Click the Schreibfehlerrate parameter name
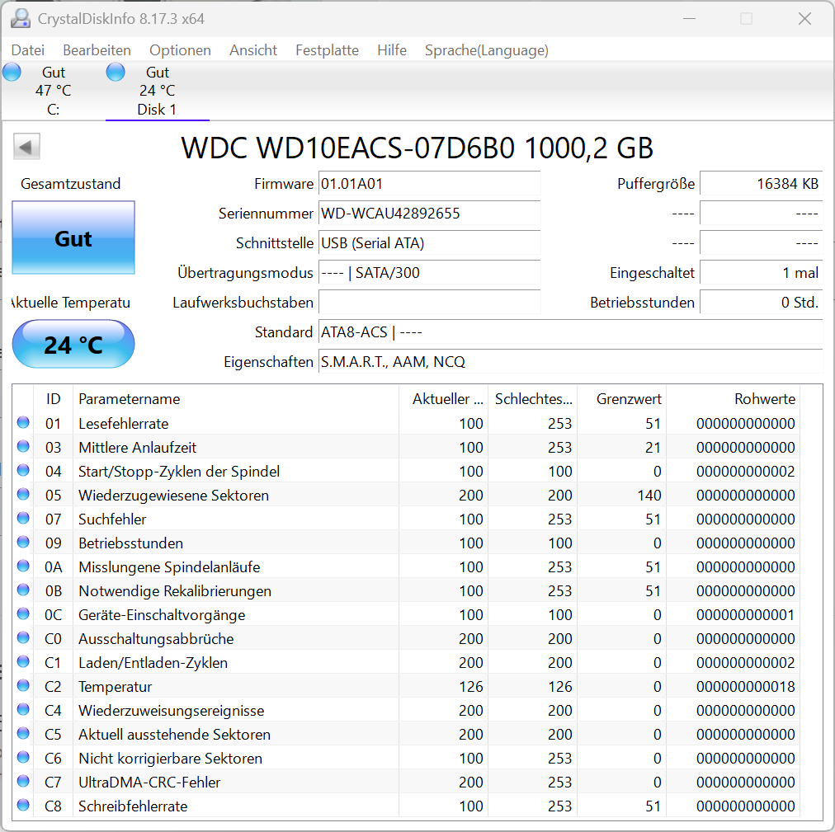Screen dimensions: 835x832 coord(133,806)
